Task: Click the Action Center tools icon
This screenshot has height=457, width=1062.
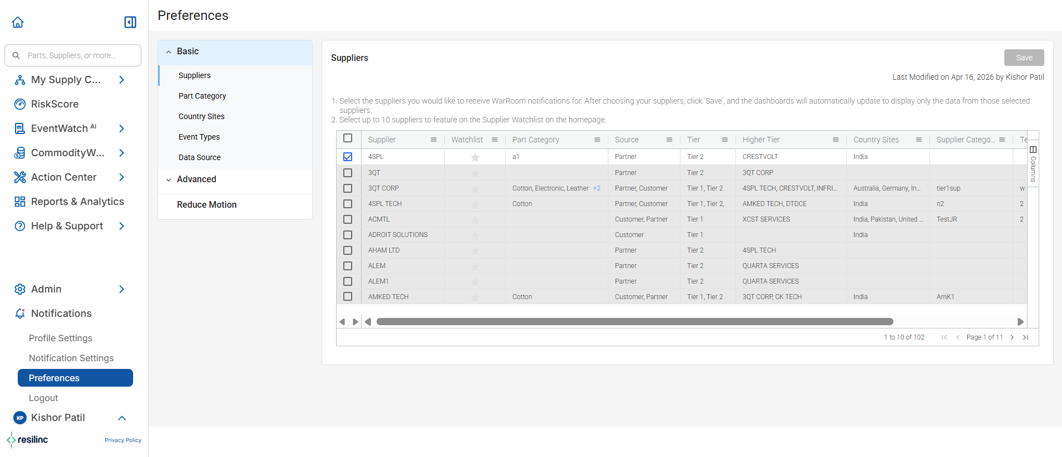Action: pos(20,177)
